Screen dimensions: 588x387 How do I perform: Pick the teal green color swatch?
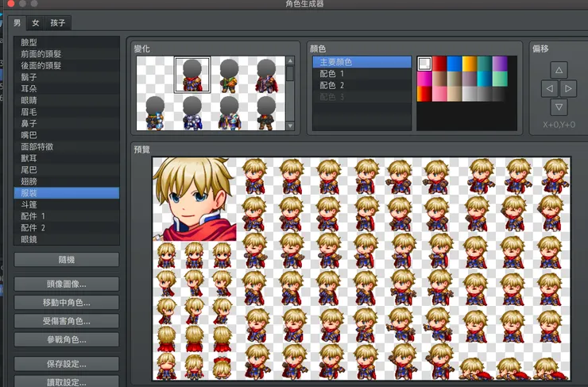[x=485, y=64]
